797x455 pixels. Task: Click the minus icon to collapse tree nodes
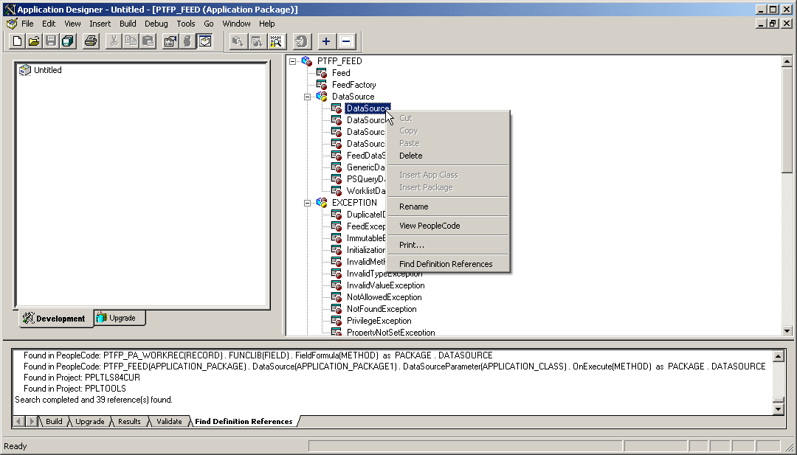coord(345,41)
